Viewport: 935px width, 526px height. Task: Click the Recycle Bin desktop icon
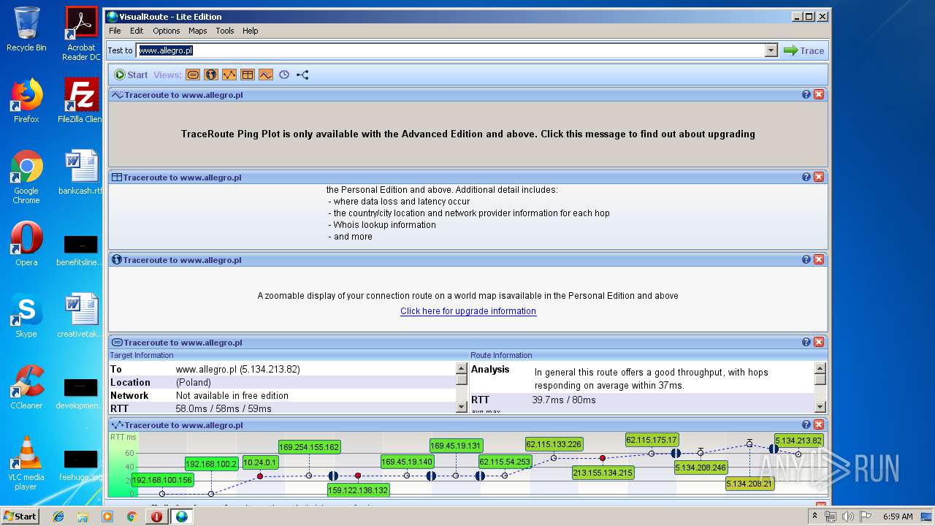point(26,30)
